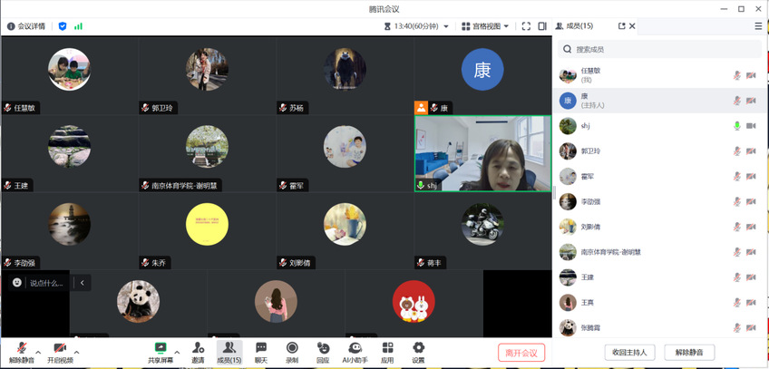Open the 应用 apps icon
Image resolution: width=769 pixels, height=369 pixels.
(x=387, y=352)
